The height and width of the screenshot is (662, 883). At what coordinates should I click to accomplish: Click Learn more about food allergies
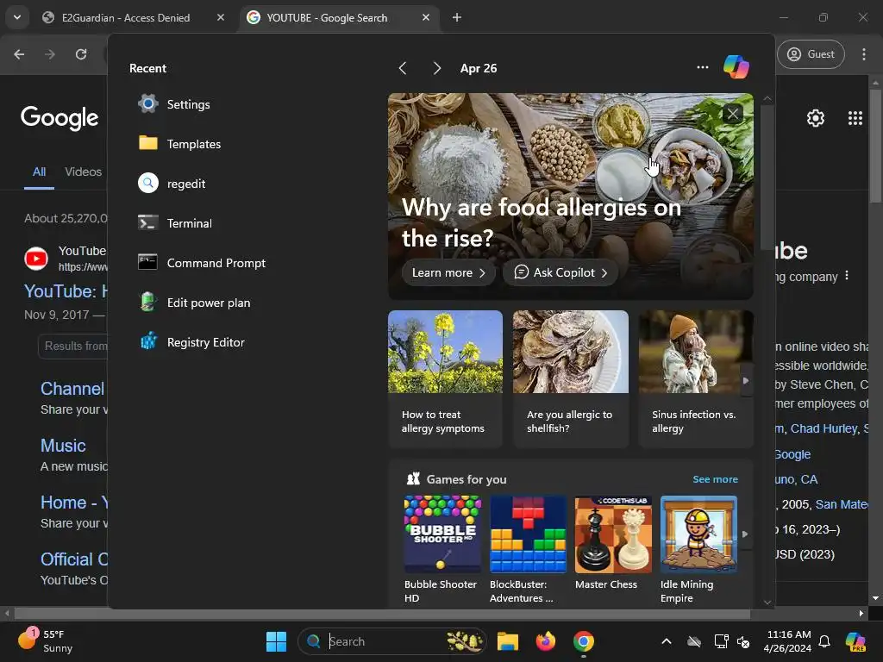pyautogui.click(x=448, y=272)
